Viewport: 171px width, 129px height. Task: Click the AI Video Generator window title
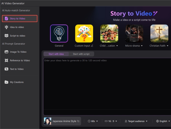(x=13, y=3)
